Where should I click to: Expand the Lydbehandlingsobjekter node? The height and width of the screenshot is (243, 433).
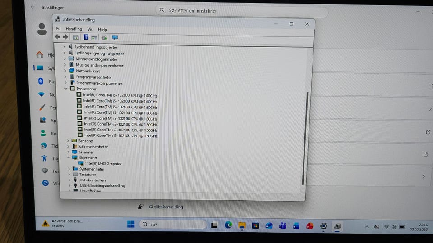(x=64, y=46)
